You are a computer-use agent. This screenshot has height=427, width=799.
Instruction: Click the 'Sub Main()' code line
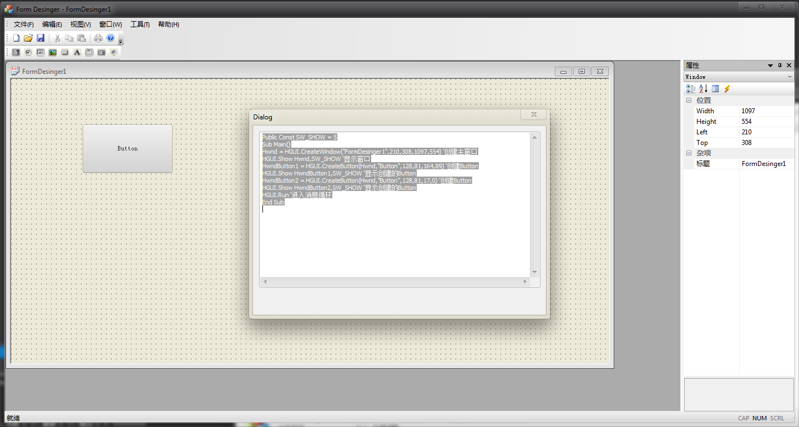pyautogui.click(x=276, y=144)
